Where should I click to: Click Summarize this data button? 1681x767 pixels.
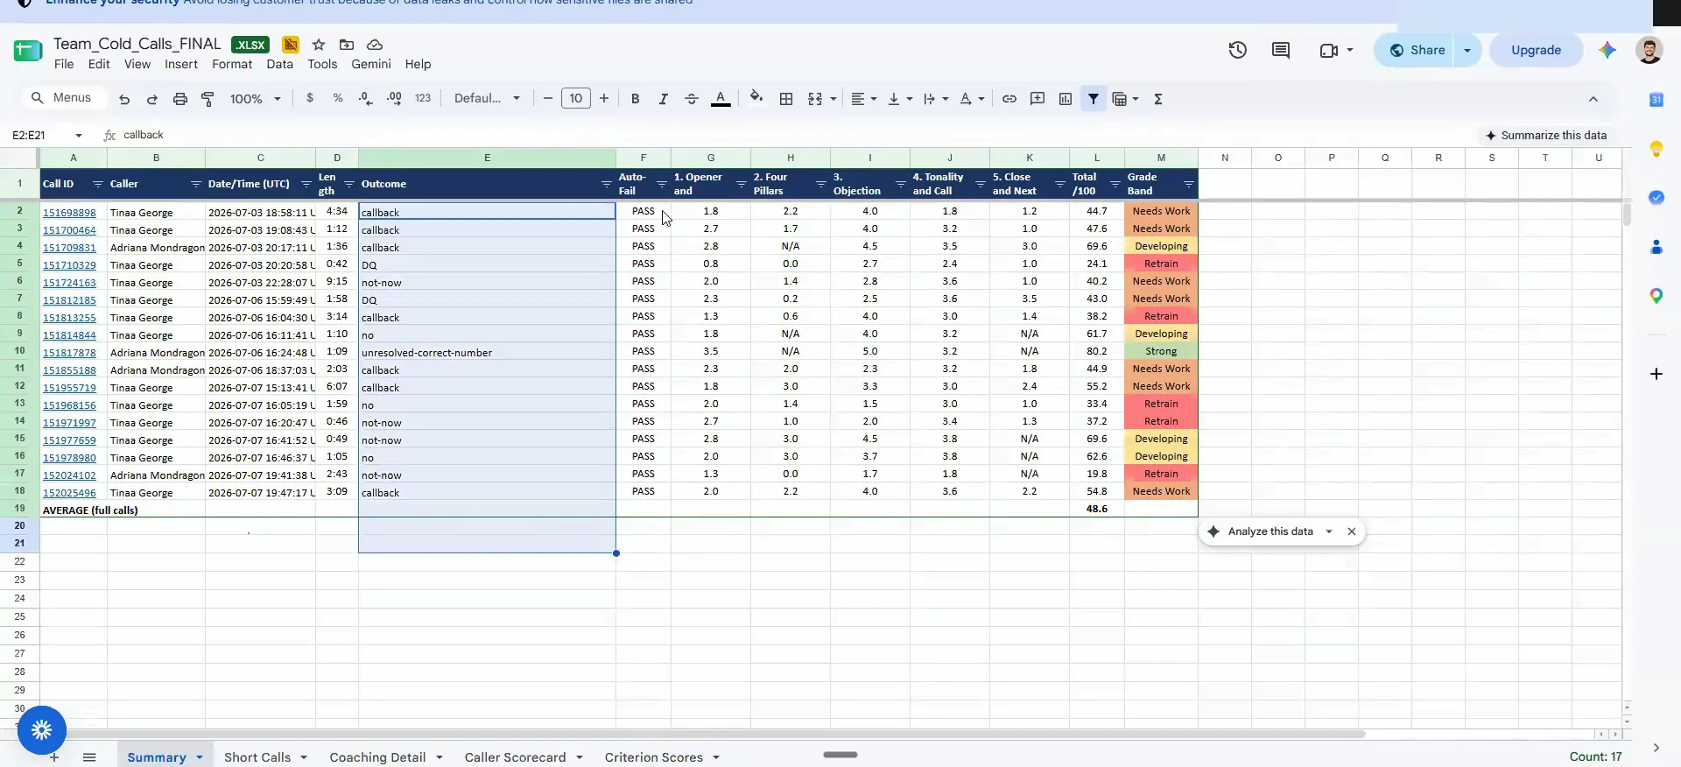[1546, 135]
